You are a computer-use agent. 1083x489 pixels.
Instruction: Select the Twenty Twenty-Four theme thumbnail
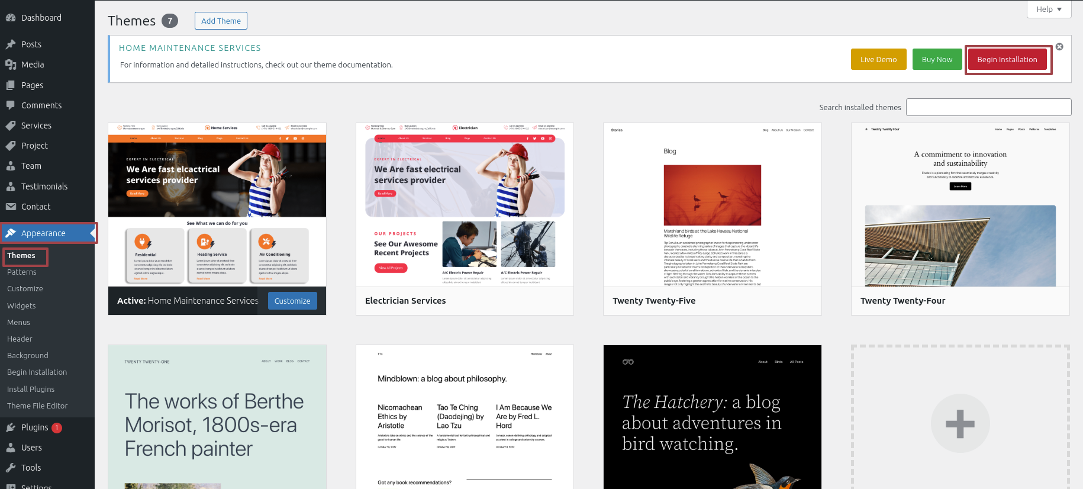click(960, 205)
